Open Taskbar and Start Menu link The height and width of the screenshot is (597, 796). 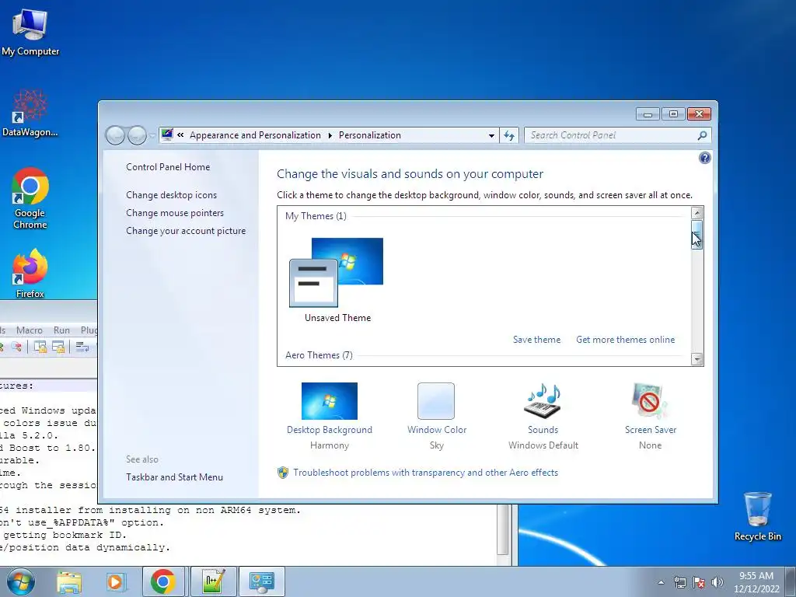pos(175,477)
